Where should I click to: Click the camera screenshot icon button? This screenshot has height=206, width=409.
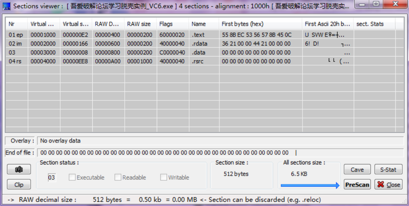(x=19, y=169)
